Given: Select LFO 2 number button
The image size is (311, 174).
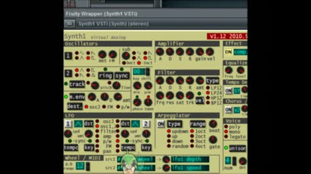Looking at the screenshot, I should 146,124.
